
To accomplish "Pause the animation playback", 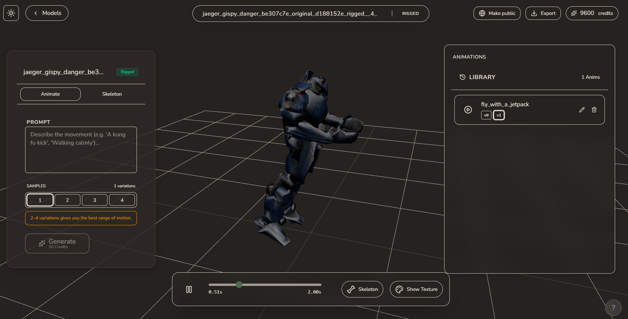I will pos(189,289).
